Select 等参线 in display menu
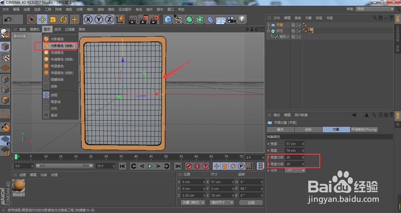The image size is (401, 213). click(x=55, y=102)
